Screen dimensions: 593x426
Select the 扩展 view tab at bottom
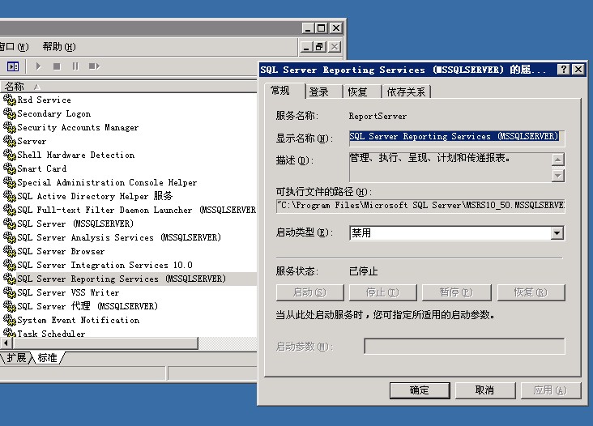17,358
